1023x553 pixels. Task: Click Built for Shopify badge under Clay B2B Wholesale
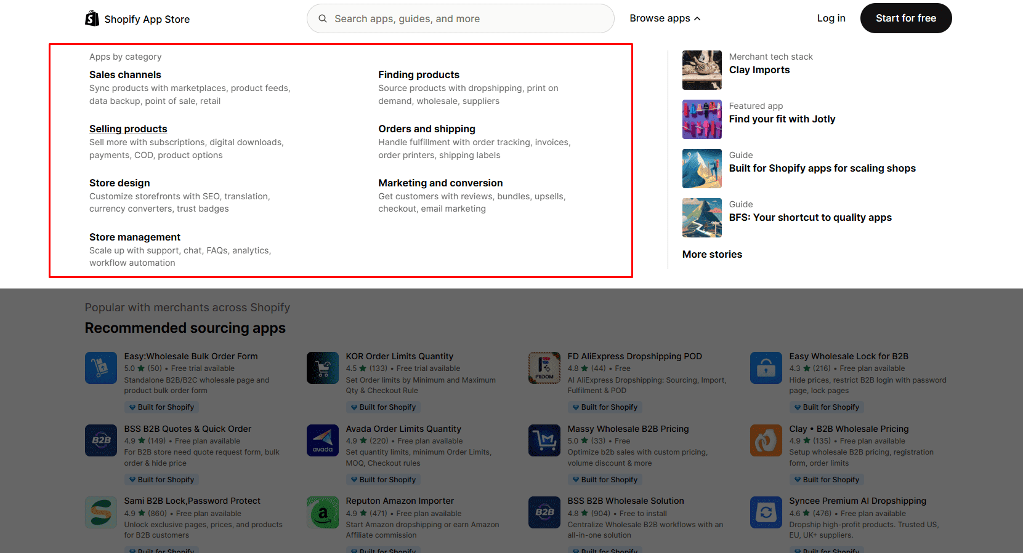click(827, 480)
